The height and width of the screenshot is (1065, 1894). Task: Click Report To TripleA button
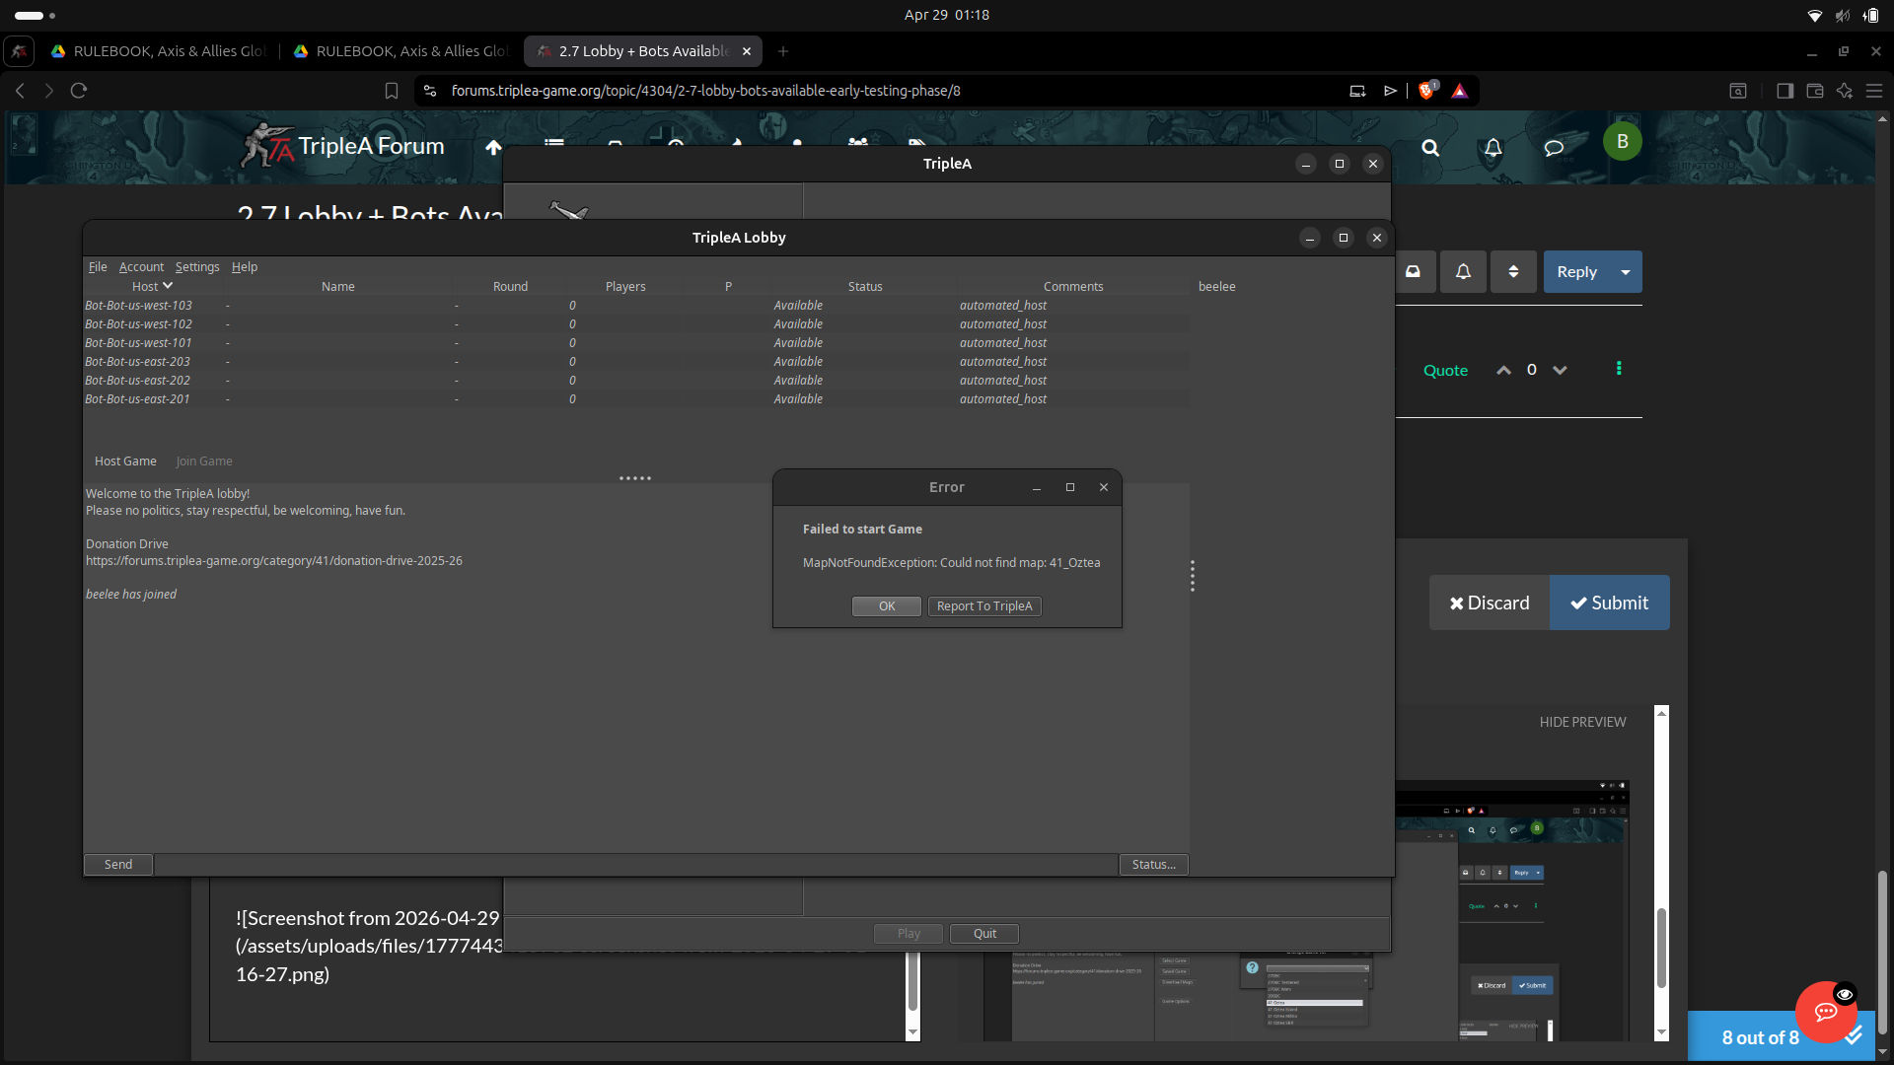click(983, 606)
